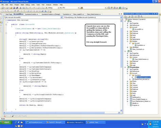
Task: Collapse the BLL project node
Action: (x=125, y=21)
